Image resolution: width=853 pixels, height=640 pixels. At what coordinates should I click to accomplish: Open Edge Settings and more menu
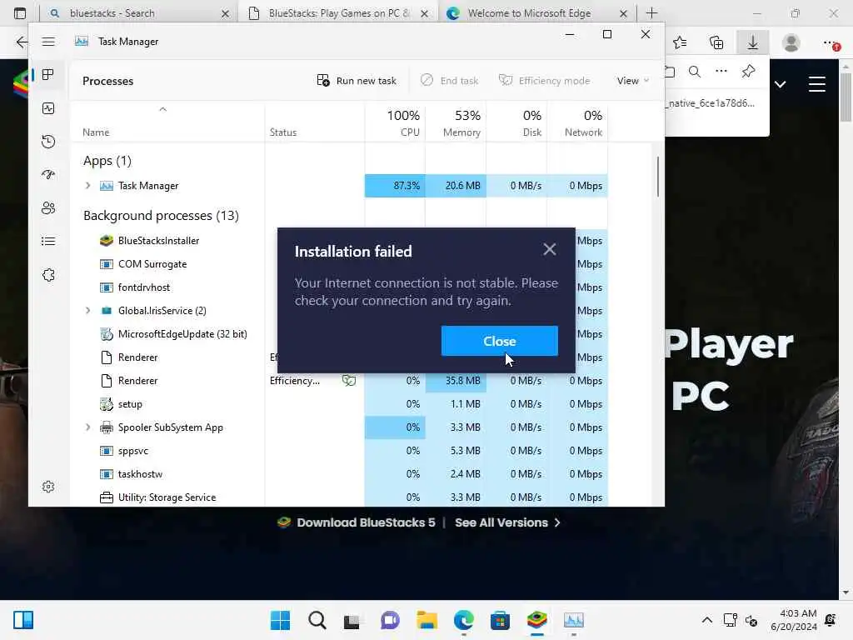click(x=831, y=42)
